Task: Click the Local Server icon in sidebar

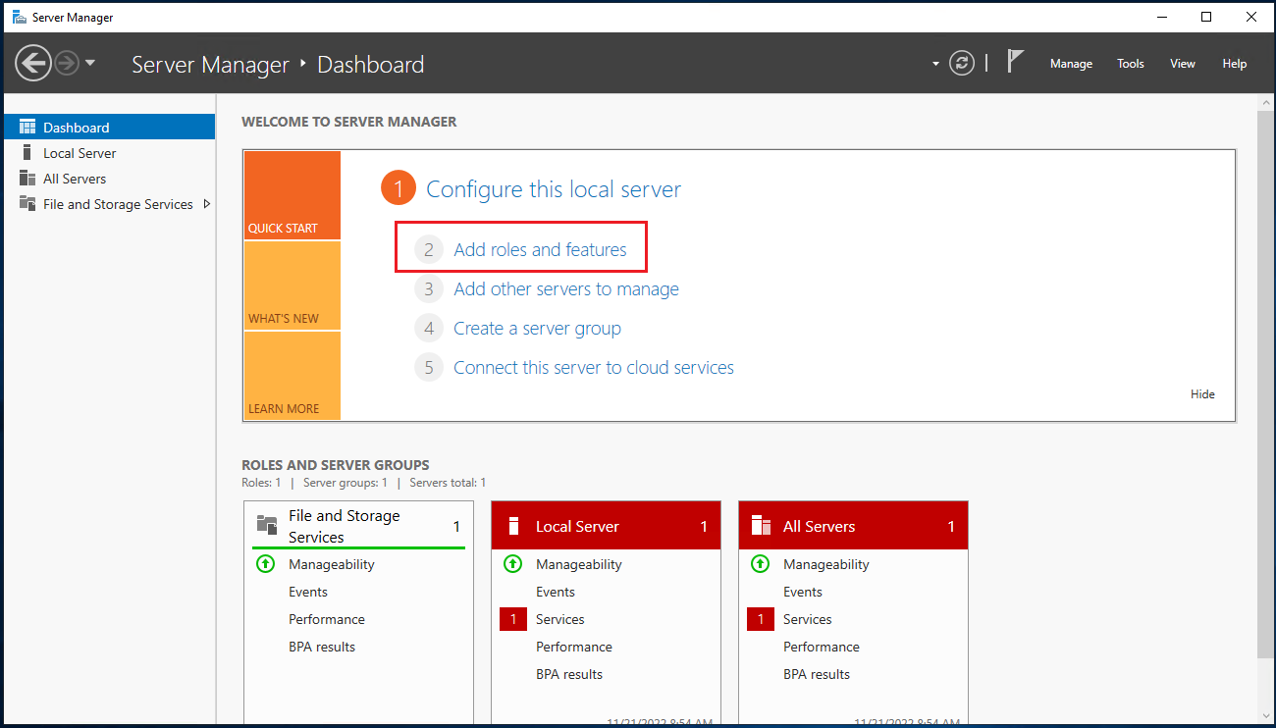Action: coord(27,153)
